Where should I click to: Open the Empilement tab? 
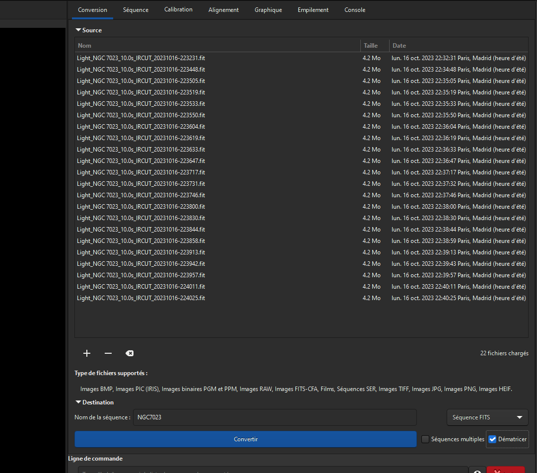coord(313,10)
